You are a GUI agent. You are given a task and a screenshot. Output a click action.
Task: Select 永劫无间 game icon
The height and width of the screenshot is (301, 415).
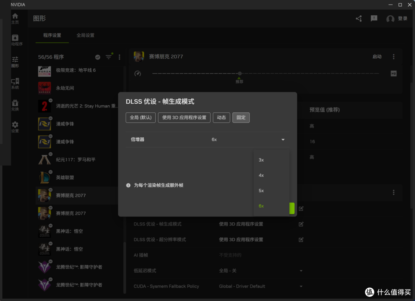(x=45, y=88)
